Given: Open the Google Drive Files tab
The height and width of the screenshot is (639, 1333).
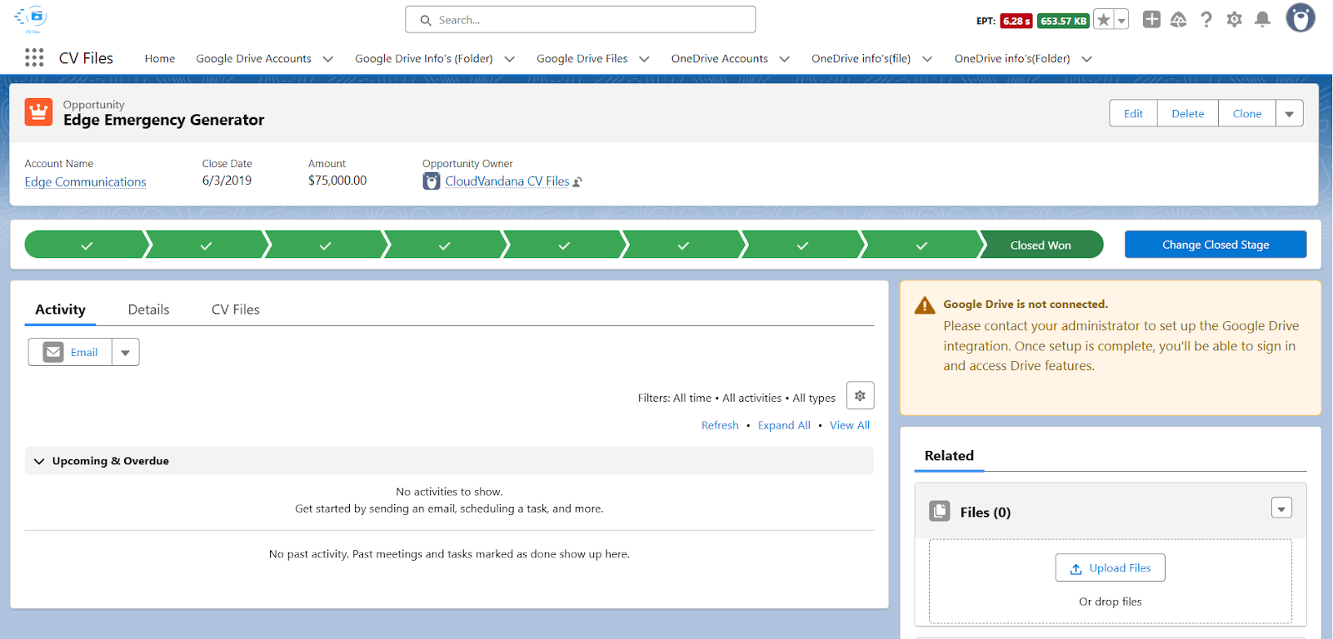Looking at the screenshot, I should click(x=582, y=58).
